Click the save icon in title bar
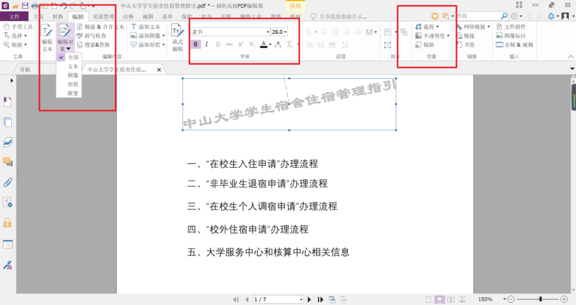The image size is (576, 305). pyautogui.click(x=25, y=5)
